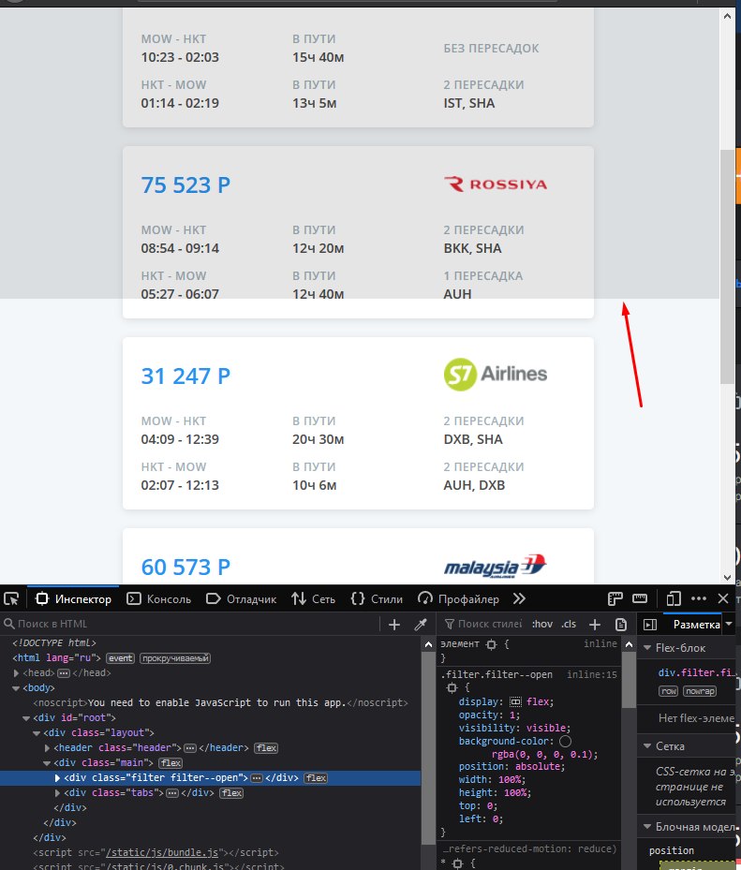
Task: Toggle flexbox highlighter toolbar icon
Action: [x=615, y=598]
